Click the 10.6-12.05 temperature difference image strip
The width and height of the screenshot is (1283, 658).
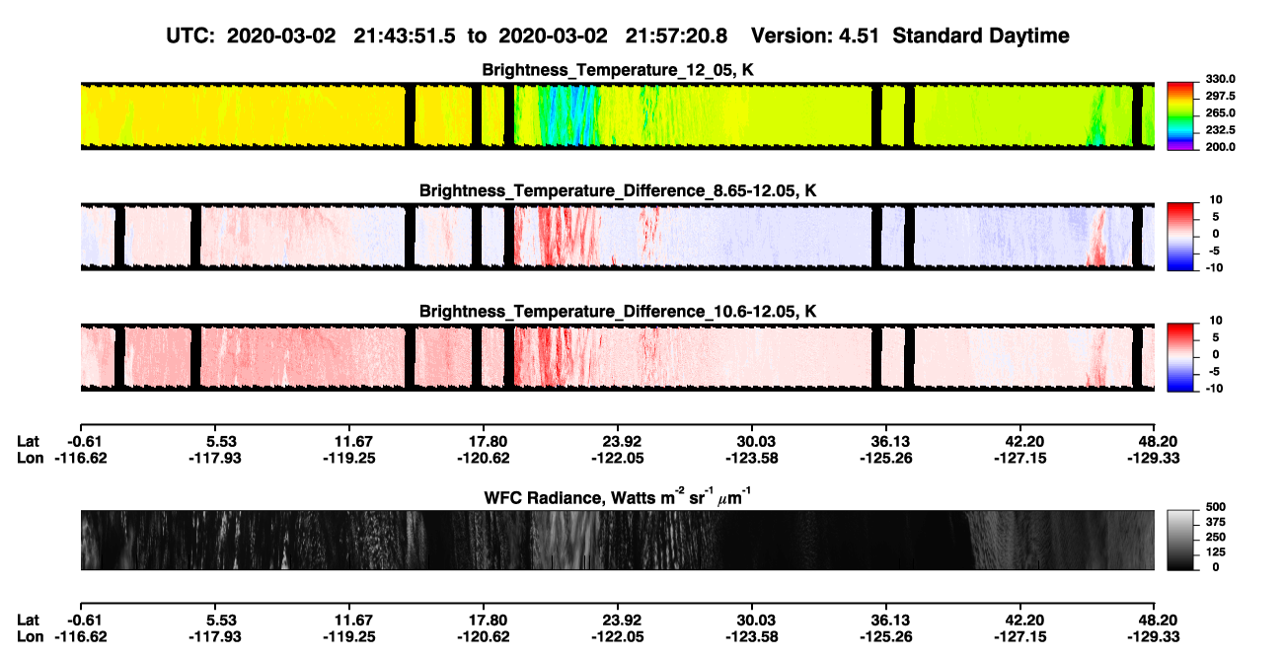click(x=617, y=357)
